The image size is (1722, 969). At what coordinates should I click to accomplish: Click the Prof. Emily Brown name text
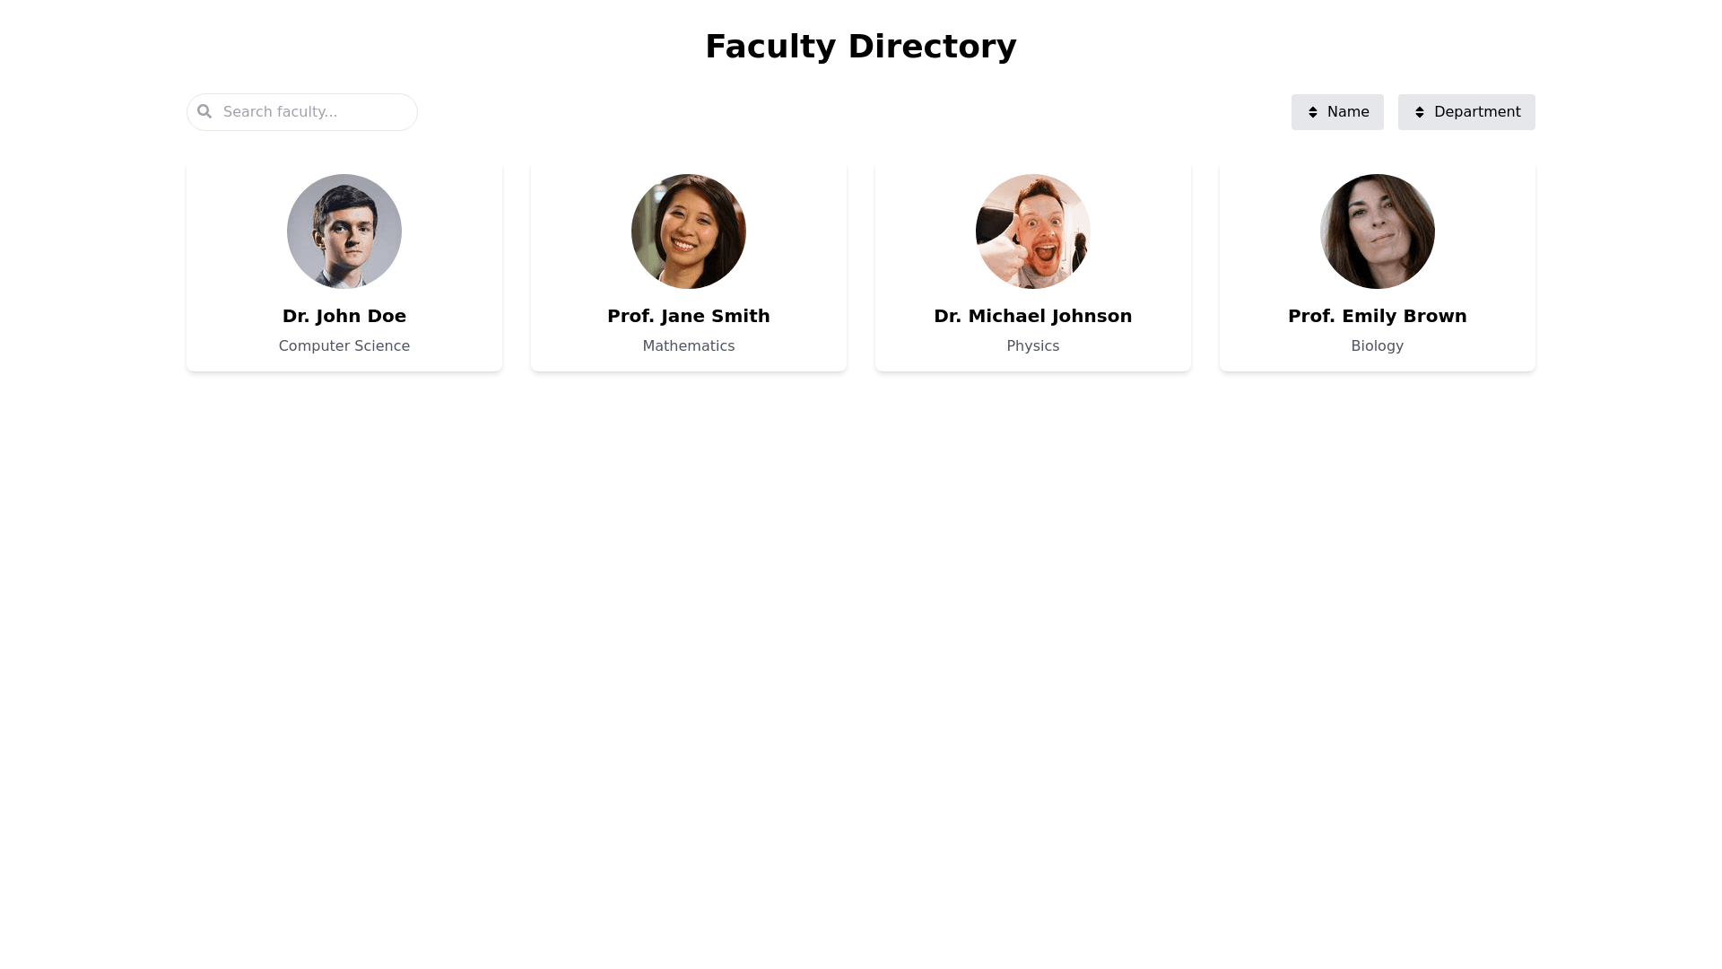coord(1378,316)
